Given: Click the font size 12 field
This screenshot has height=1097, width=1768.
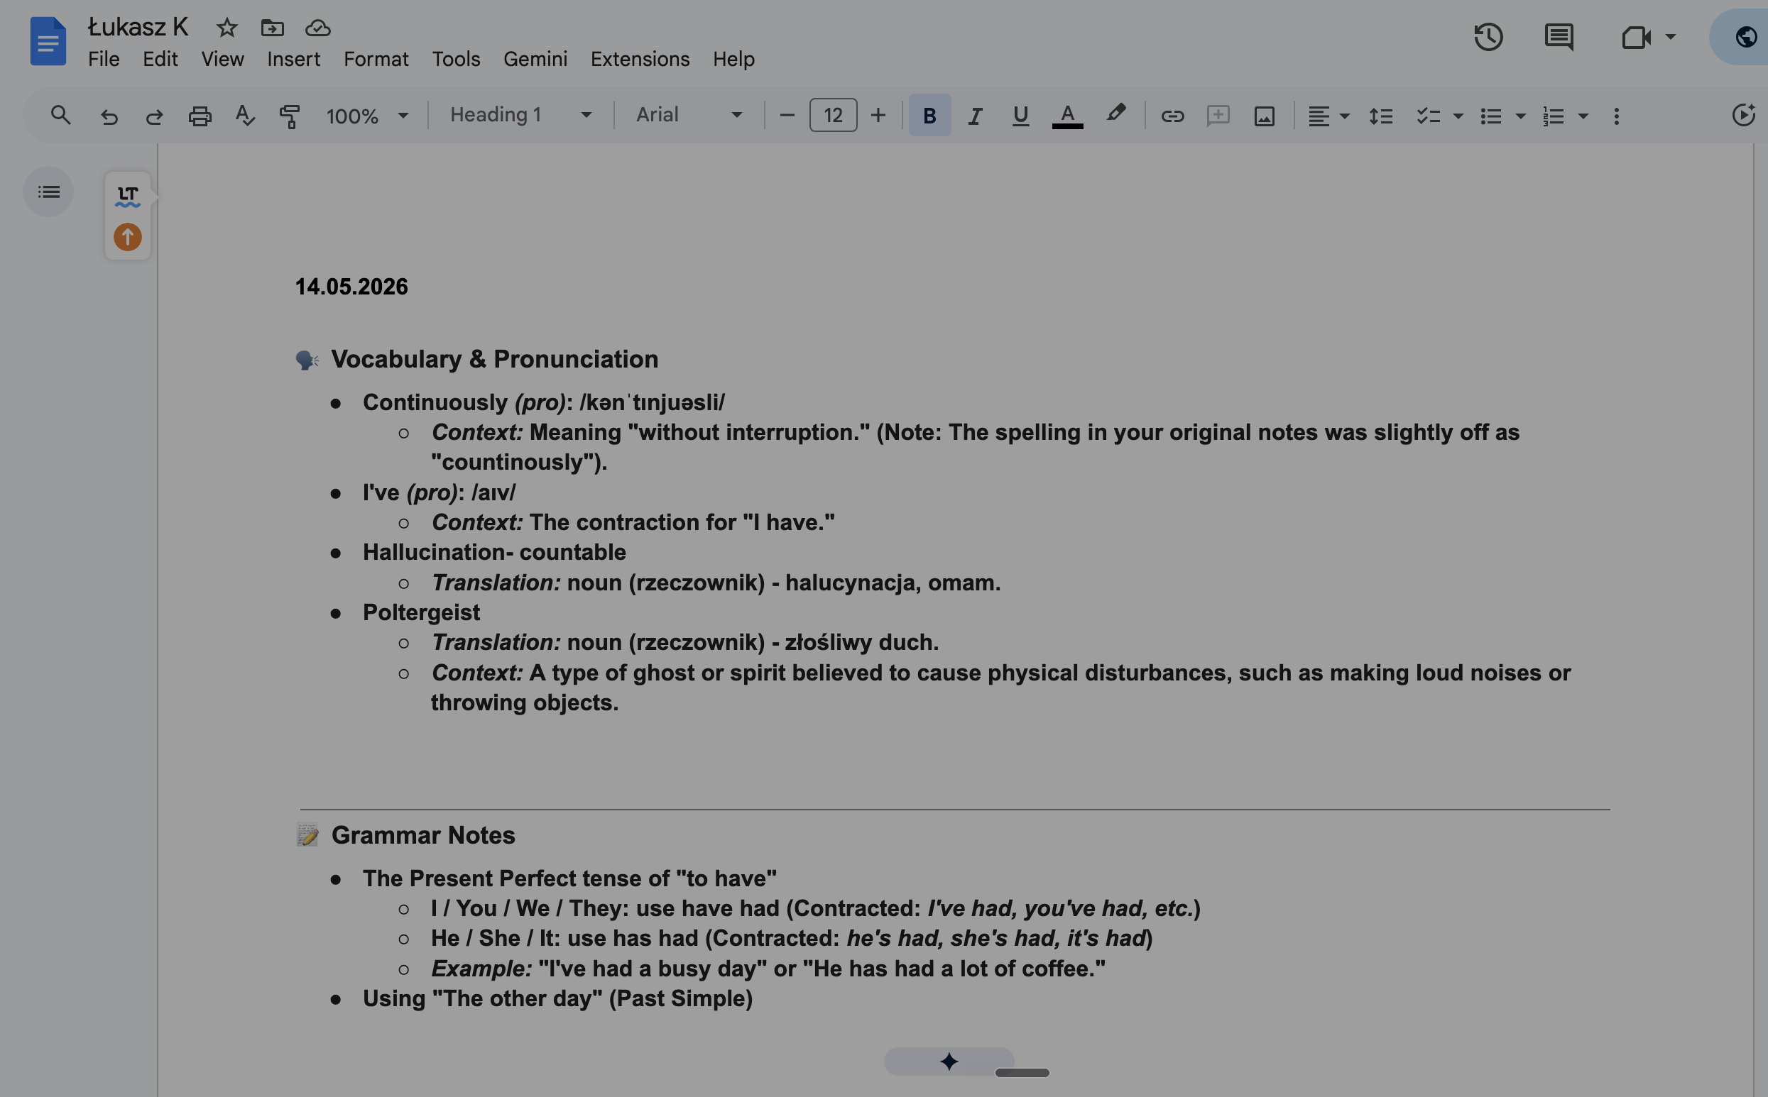Looking at the screenshot, I should pyautogui.click(x=832, y=116).
